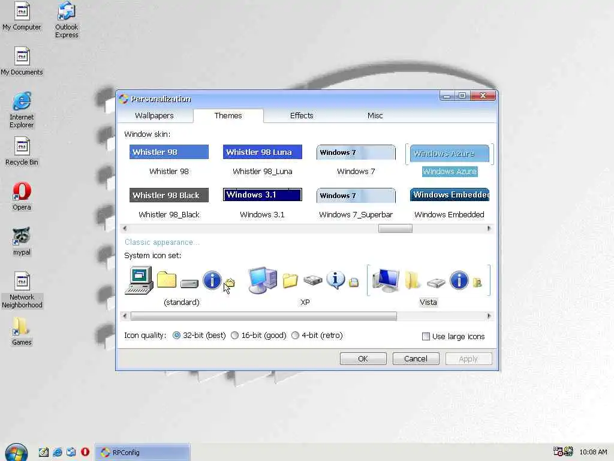The image size is (614, 461).
Task: Close the Personalization window
Action: click(483, 95)
